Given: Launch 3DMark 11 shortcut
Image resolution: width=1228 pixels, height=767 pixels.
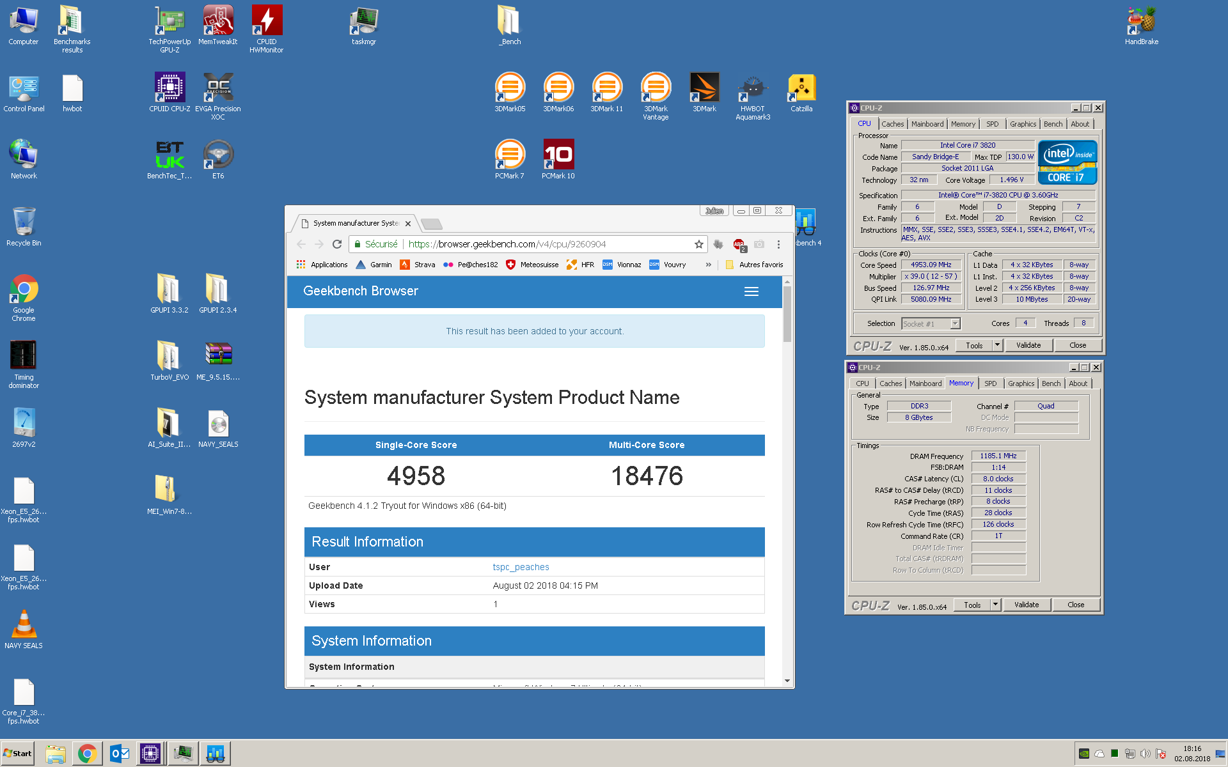Looking at the screenshot, I should pyautogui.click(x=607, y=93).
